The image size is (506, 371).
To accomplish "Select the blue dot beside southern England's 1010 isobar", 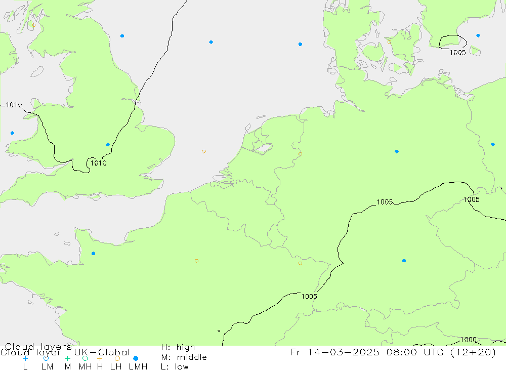I will coord(108,145).
